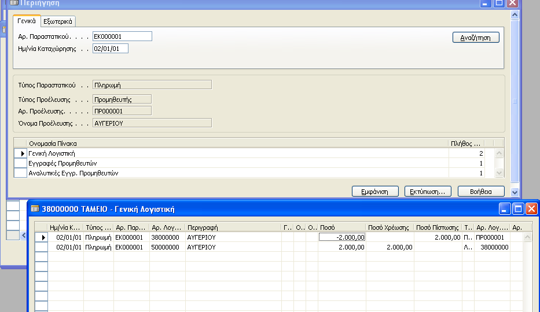The image size is (540, 312).
Task: Click the Ποσό Πίστωσης column header
Action: 438,227
